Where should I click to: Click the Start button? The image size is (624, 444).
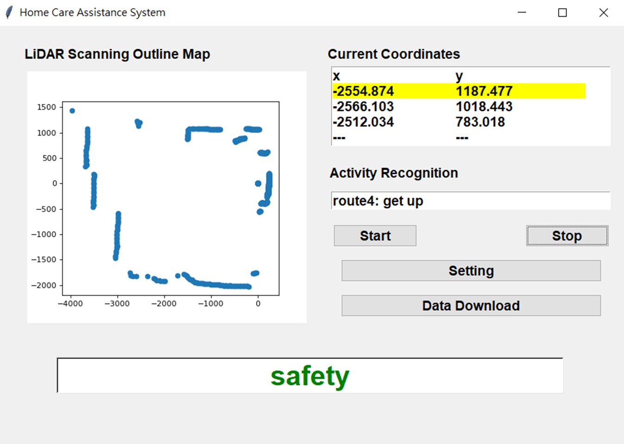coord(375,235)
